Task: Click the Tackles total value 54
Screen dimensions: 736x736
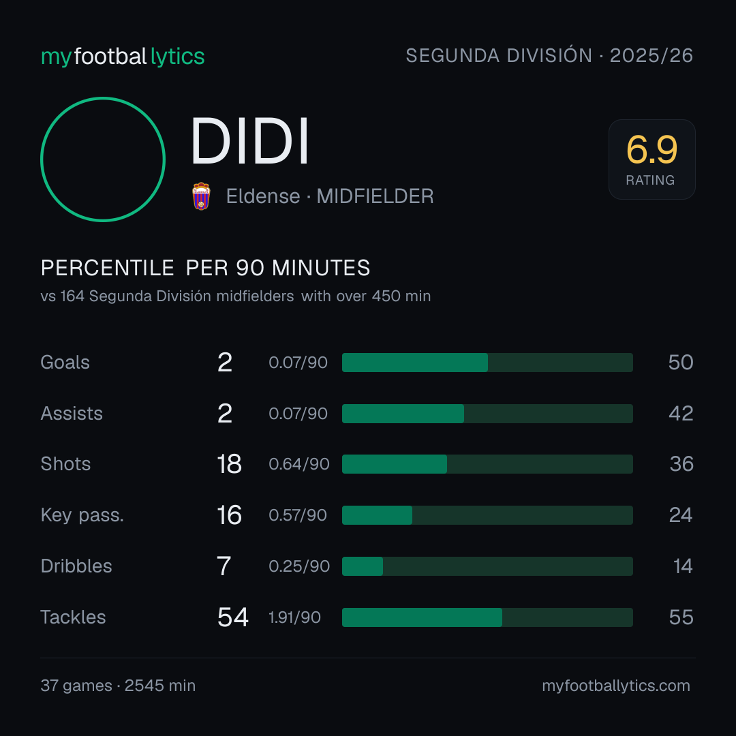Action: [233, 617]
